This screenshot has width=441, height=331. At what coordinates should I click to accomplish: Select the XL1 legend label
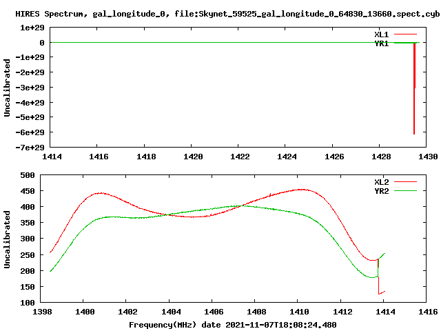point(381,34)
